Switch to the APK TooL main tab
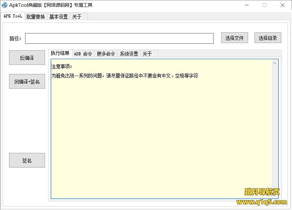The image size is (292, 210). [13, 16]
